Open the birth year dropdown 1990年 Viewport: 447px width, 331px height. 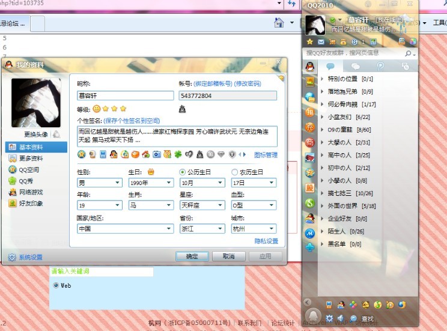[x=151, y=183]
